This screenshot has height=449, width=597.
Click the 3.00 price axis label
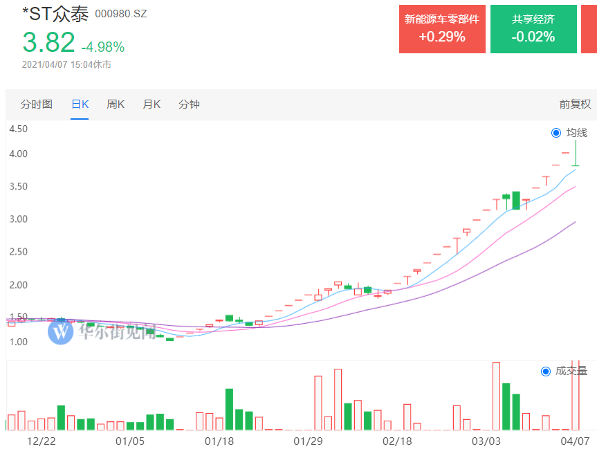click(x=18, y=219)
